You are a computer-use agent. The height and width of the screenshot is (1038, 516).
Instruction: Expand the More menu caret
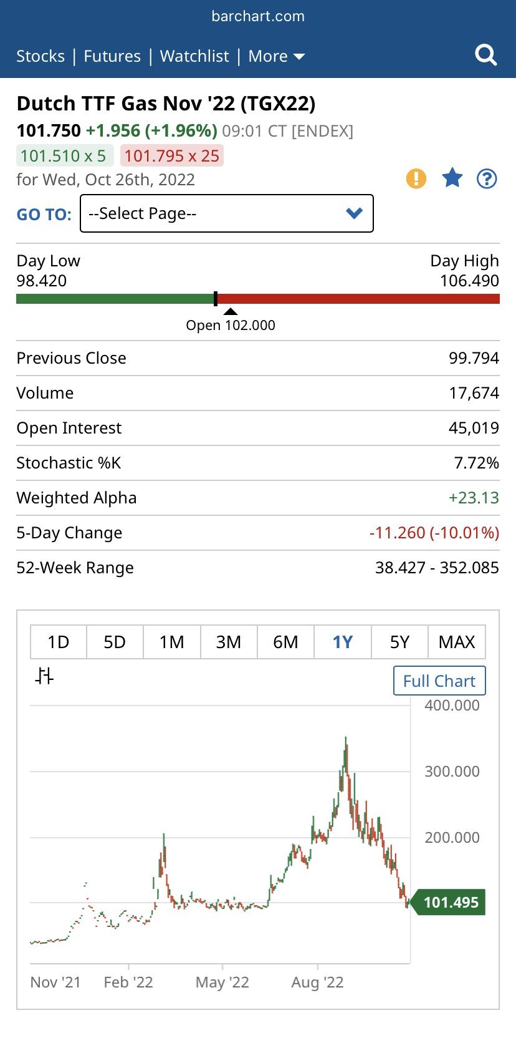(x=299, y=57)
